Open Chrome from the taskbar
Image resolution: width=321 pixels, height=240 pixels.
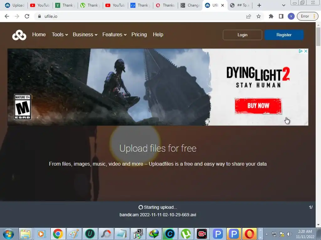(58, 234)
